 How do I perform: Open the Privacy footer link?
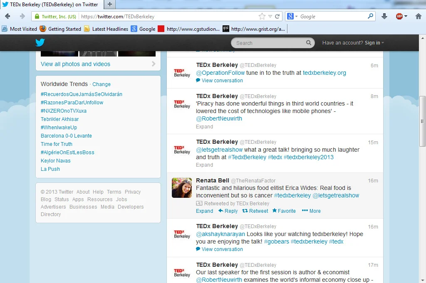133,192
